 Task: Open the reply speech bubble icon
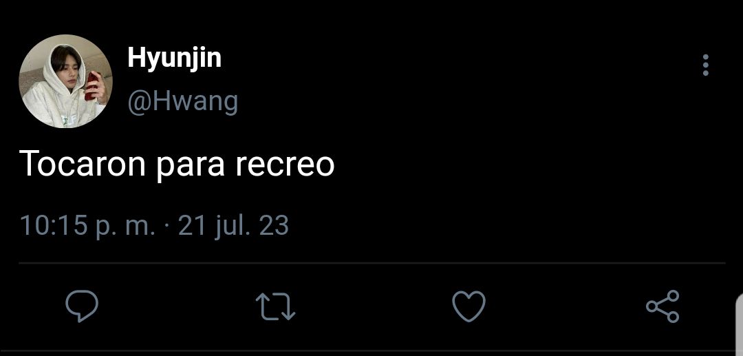pos(82,306)
